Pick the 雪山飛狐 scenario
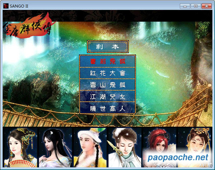 coord(107,85)
